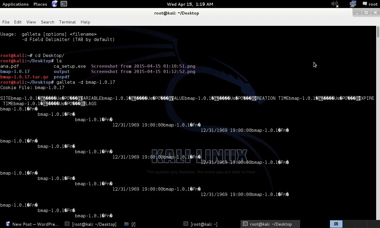The height and width of the screenshot is (228, 380).
Task: Open the Terminal menu
Action: point(67,22)
